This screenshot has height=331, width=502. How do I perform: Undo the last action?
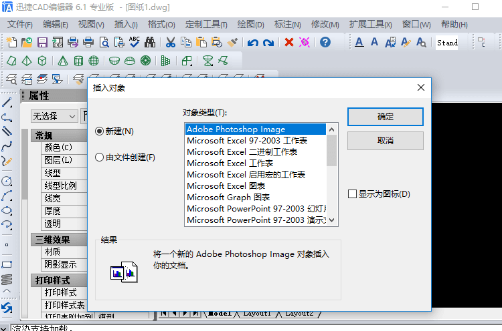(x=252, y=42)
